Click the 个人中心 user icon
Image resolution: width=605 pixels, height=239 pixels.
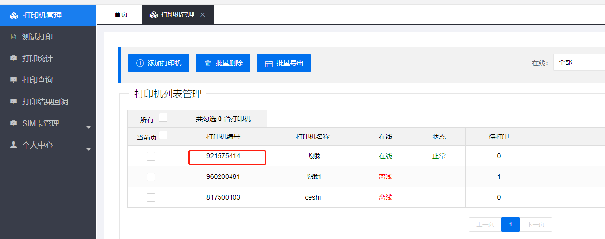point(13,145)
